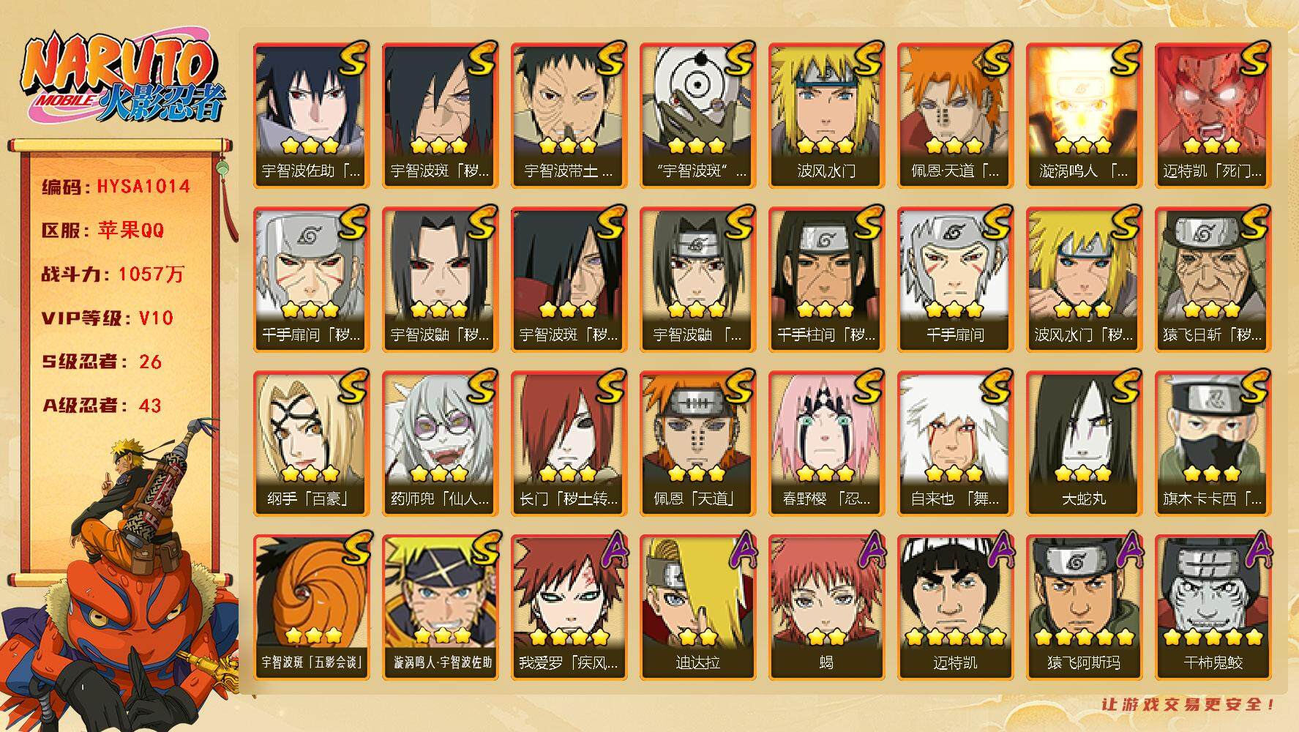
Task: Select the 漩涡鸣人·宇智波佐助 card
Action: (440, 607)
